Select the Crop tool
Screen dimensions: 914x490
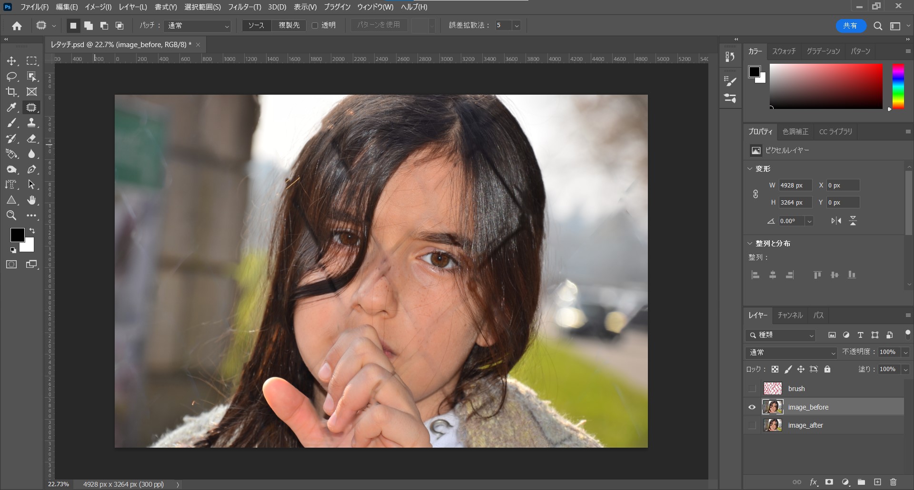tap(11, 92)
